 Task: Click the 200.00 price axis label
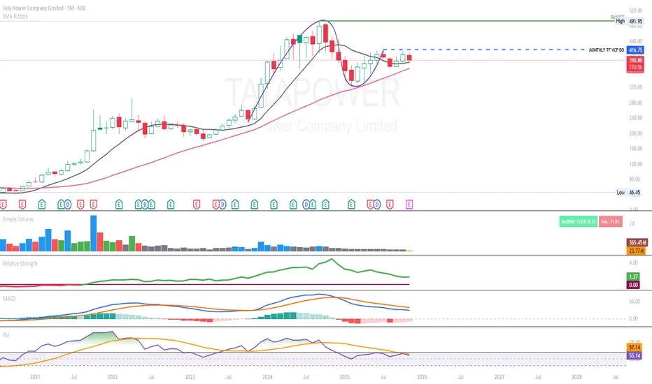coord(636,133)
